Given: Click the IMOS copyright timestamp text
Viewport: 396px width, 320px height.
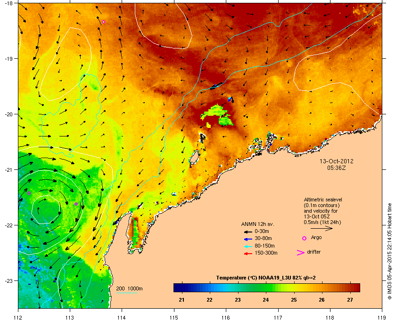Looking at the screenshot, I should [x=389, y=252].
